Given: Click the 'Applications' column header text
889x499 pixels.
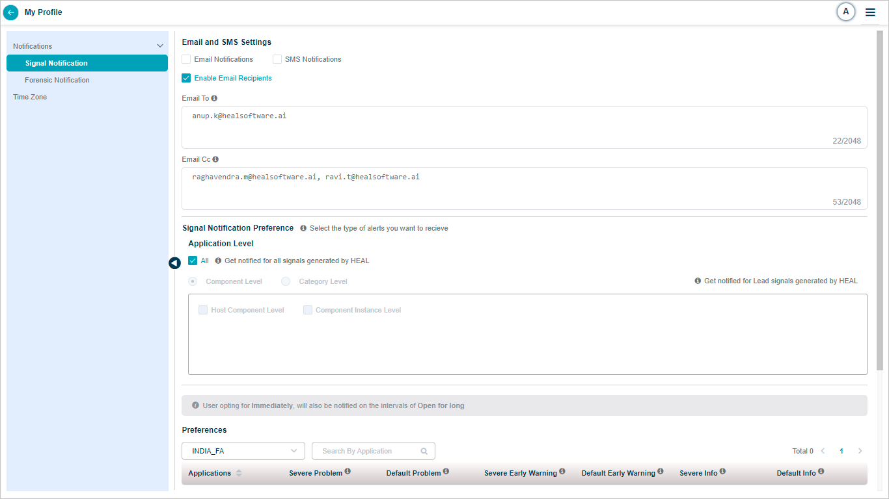Looking at the screenshot, I should click(210, 473).
